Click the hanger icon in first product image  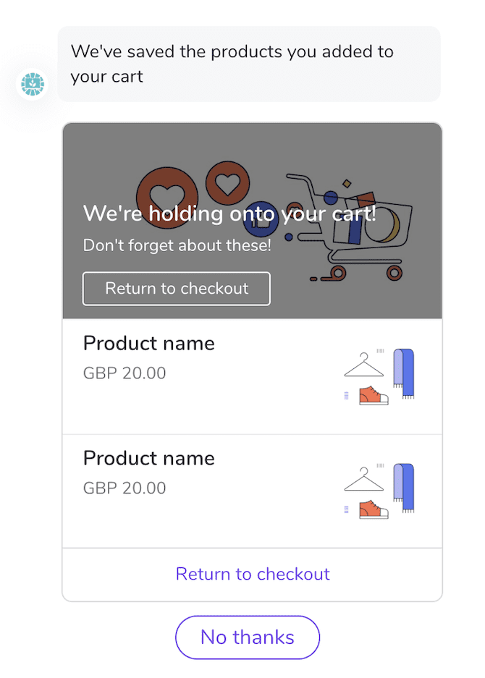(364, 365)
